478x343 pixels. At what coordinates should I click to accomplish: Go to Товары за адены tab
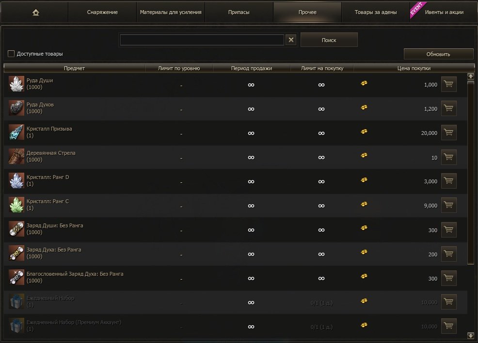[x=376, y=12]
